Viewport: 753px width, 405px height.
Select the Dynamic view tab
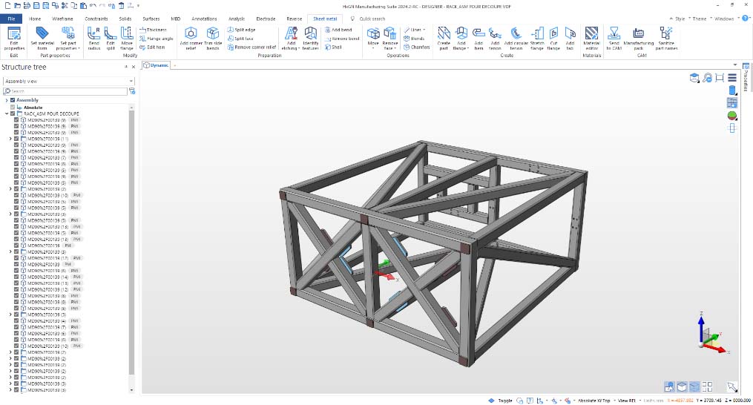tap(156, 65)
